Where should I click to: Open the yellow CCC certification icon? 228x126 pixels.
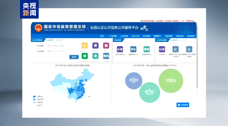point(85,46)
